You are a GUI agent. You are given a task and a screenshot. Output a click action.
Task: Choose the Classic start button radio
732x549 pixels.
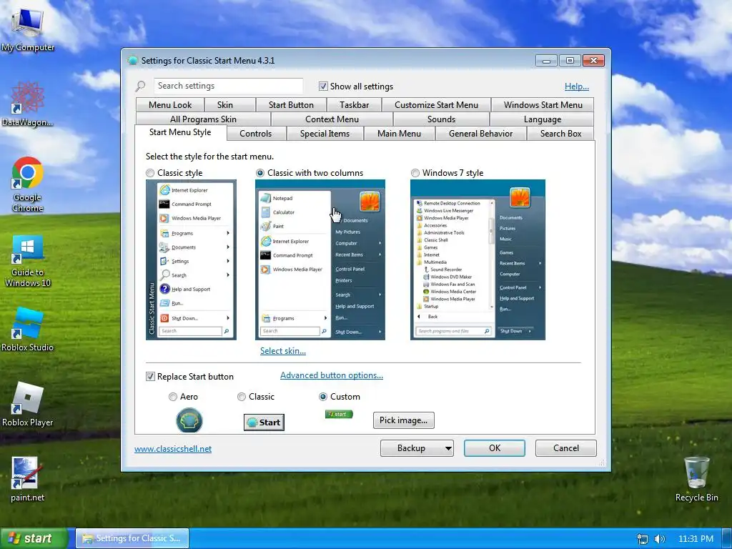(x=242, y=397)
